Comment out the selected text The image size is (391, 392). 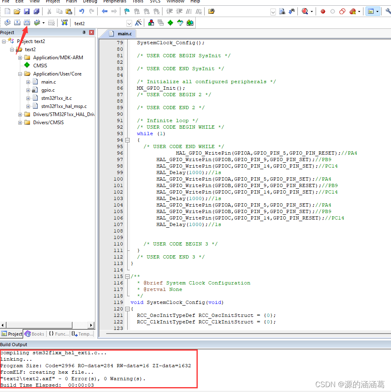point(189,11)
